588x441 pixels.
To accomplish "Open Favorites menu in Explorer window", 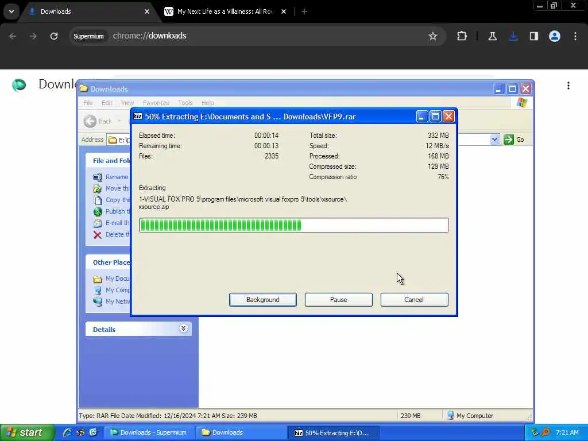I will pyautogui.click(x=156, y=103).
